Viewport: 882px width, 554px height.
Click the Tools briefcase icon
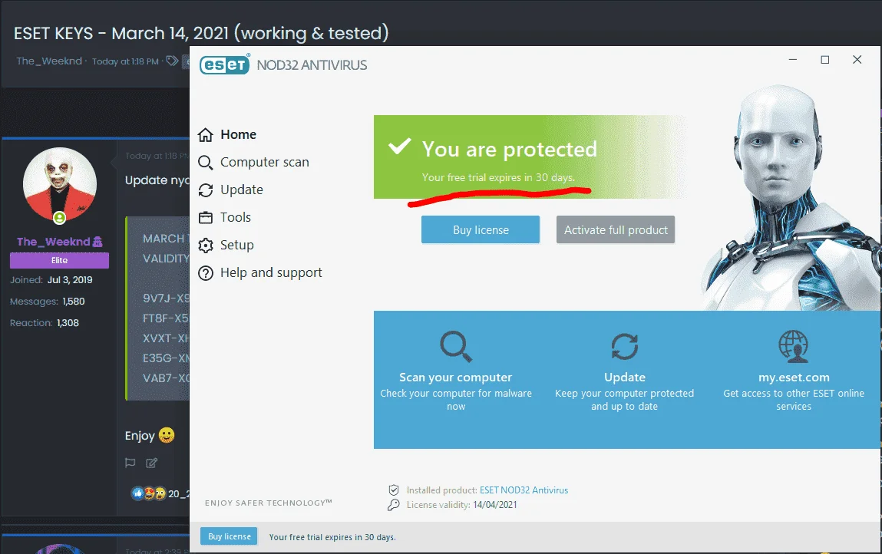206,218
